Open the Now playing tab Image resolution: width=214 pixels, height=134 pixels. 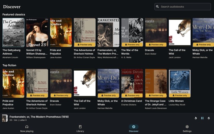[27, 129]
